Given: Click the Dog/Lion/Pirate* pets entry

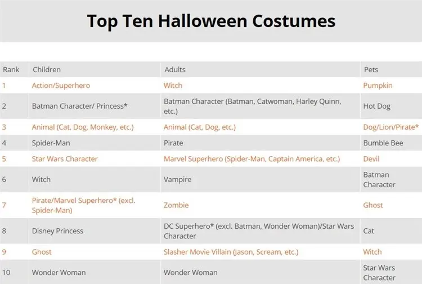Looking at the screenshot, I should tap(391, 127).
